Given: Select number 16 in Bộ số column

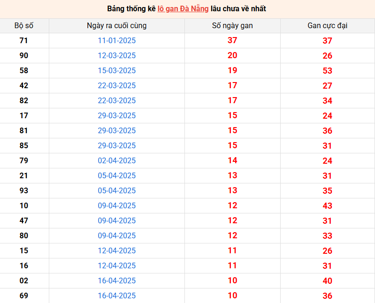Looking at the screenshot, I should click(23, 266).
